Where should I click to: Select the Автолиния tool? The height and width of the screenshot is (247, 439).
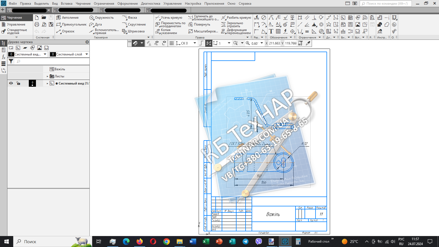click(67, 18)
